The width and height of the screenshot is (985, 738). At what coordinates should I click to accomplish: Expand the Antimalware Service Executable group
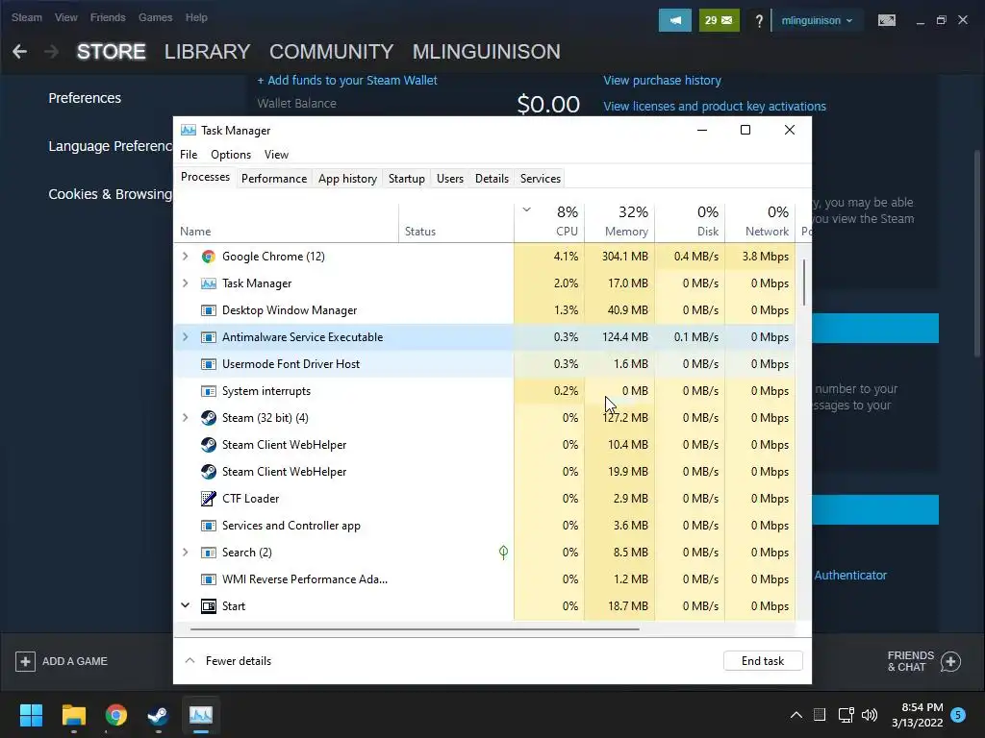click(186, 337)
